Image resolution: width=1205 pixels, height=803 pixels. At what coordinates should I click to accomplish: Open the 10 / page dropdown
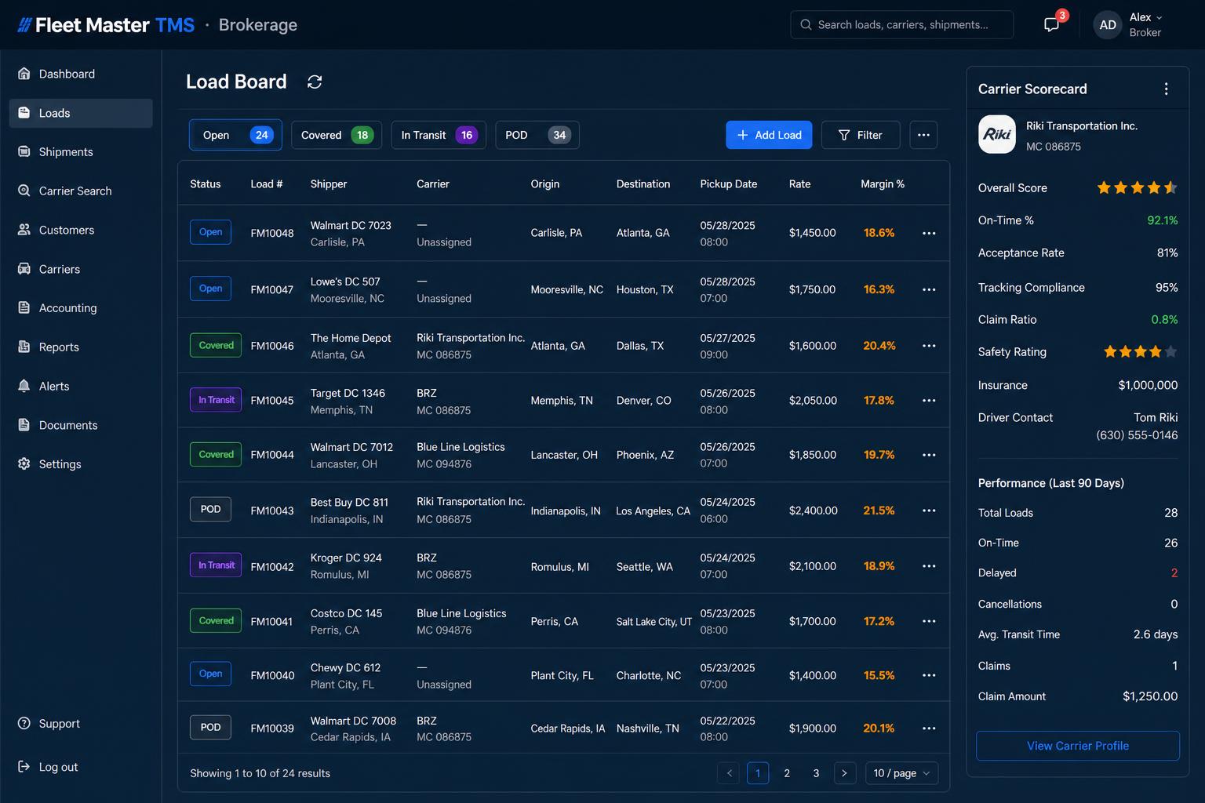[x=901, y=773]
